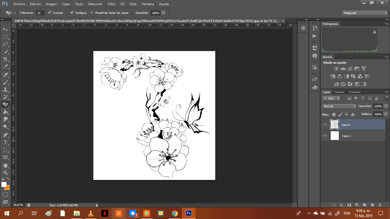Select the Path Selection arrow tool
The width and height of the screenshot is (390, 219).
click(5, 150)
